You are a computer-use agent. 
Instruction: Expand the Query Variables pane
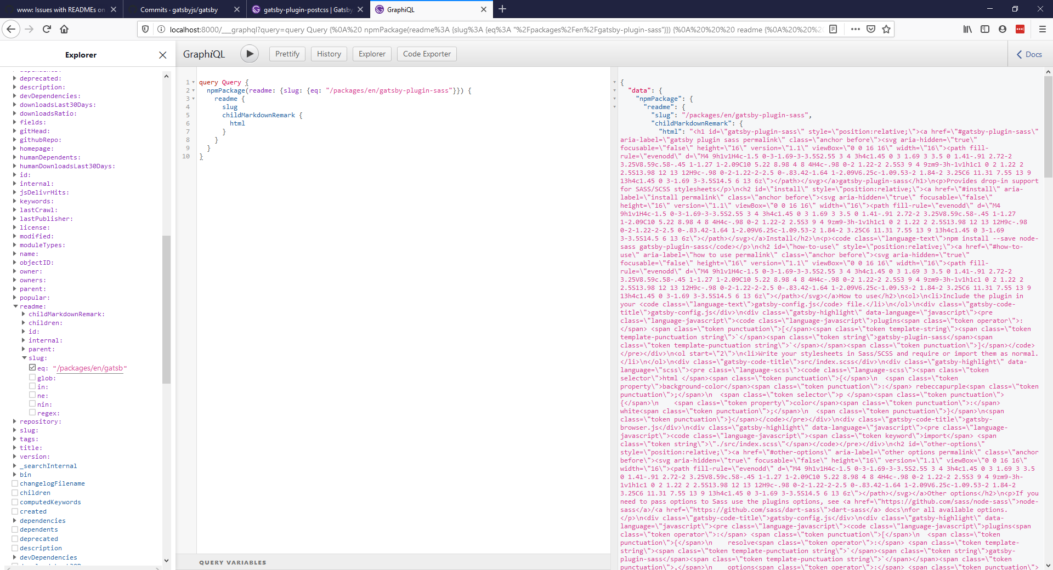coord(233,562)
